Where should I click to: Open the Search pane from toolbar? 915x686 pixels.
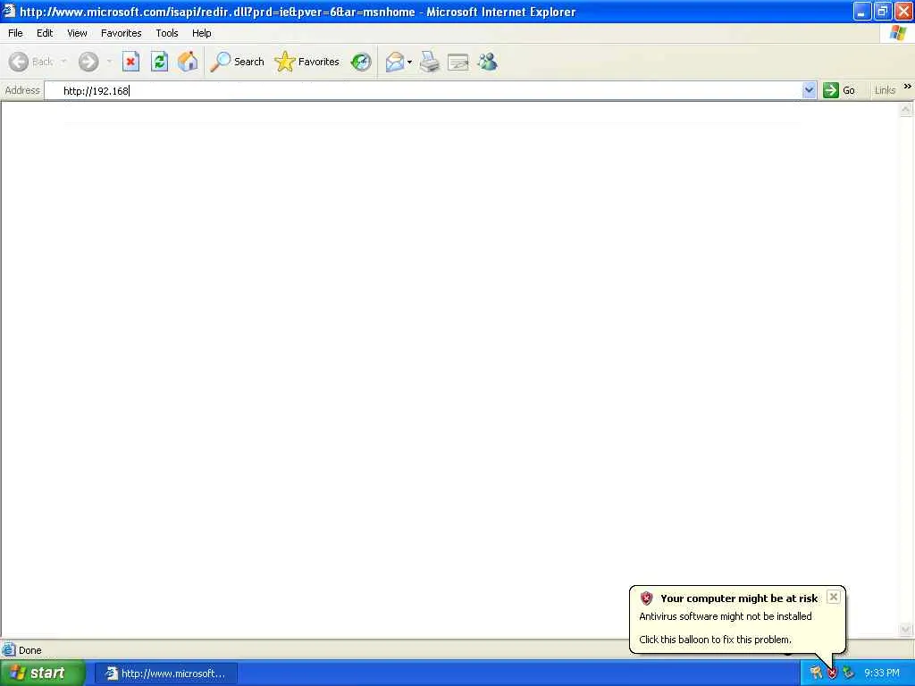tap(237, 62)
